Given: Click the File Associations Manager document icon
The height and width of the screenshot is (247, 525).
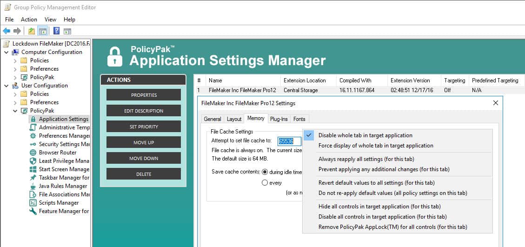Looking at the screenshot, I should click(33, 194).
